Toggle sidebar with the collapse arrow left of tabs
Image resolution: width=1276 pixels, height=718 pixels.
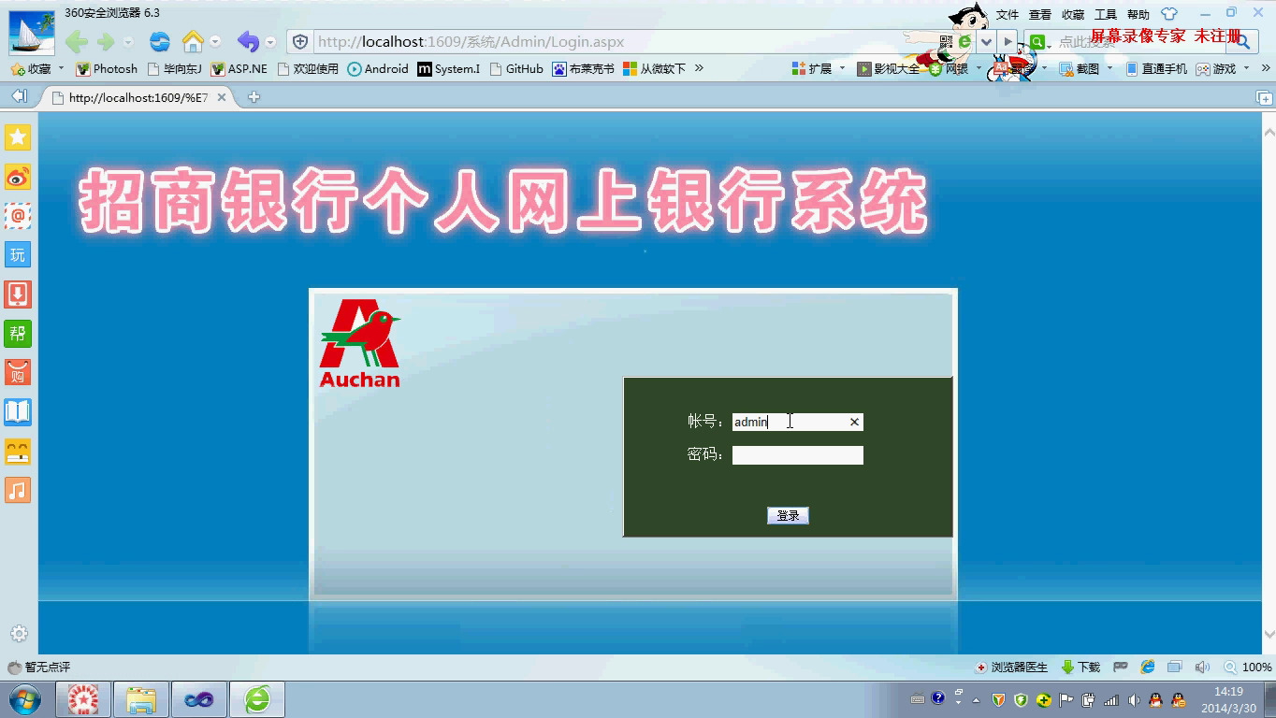click(19, 96)
